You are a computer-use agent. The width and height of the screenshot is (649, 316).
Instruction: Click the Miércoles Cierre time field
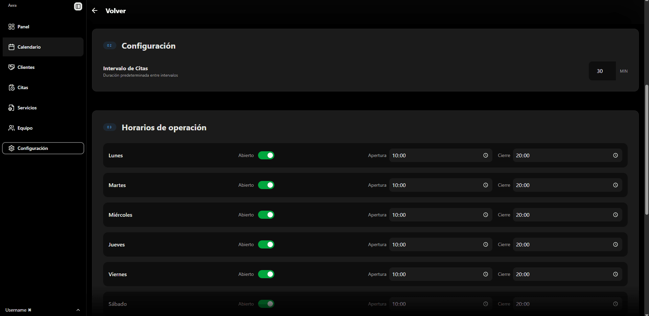click(567, 215)
